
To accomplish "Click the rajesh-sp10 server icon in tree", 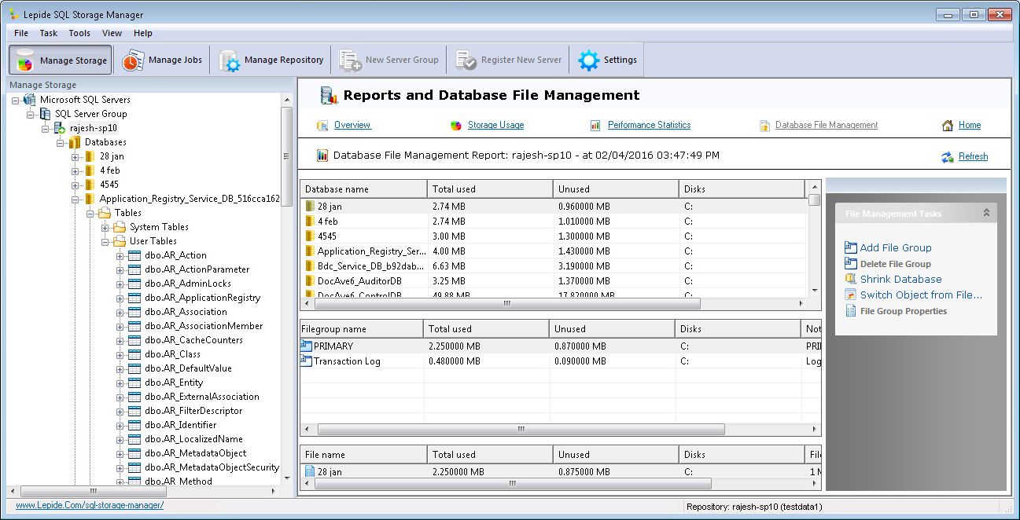I will (60, 128).
